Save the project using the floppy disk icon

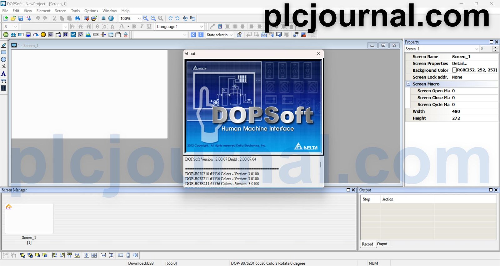21,18
